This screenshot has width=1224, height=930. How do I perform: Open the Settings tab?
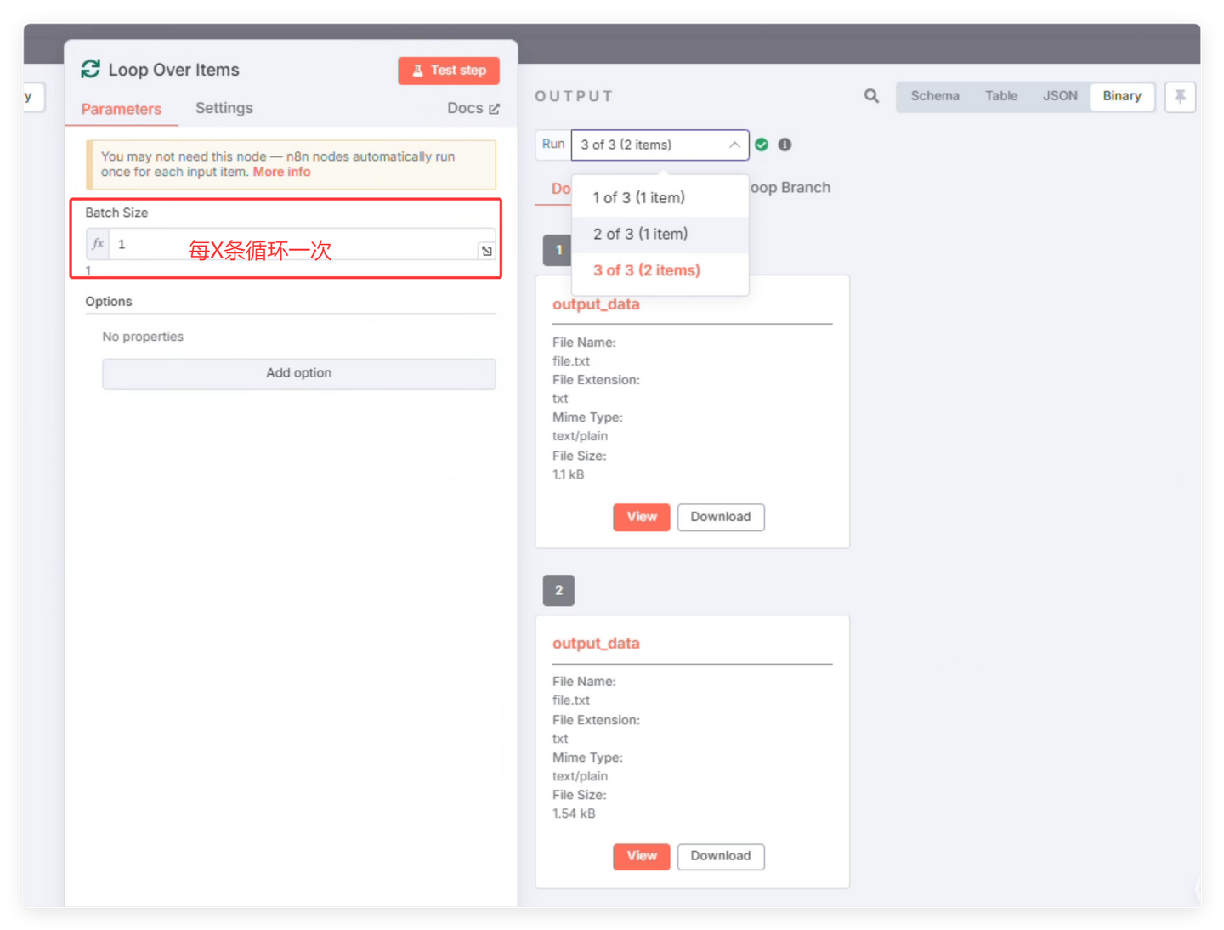click(x=224, y=108)
